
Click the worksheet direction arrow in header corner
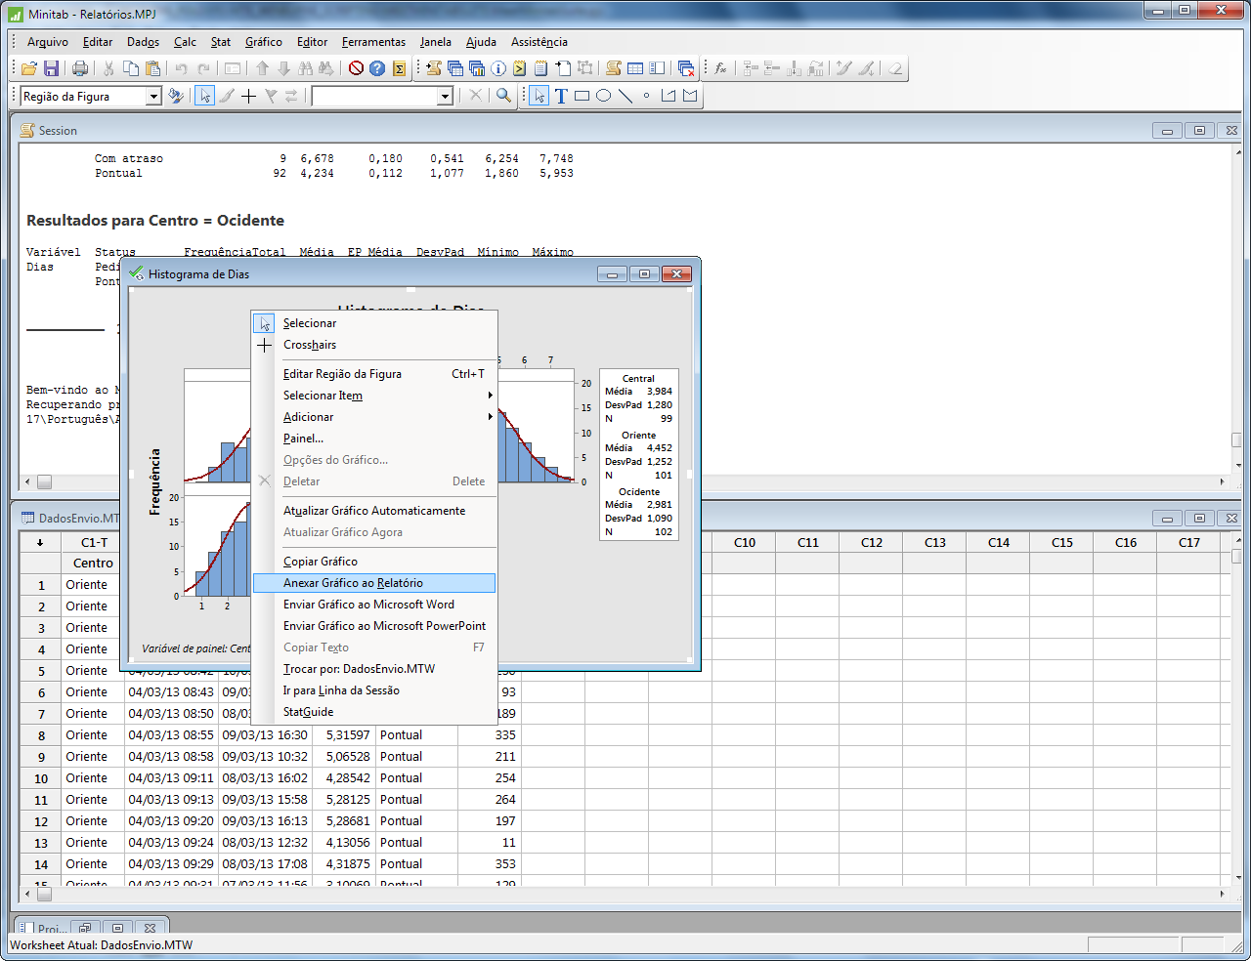tap(40, 542)
